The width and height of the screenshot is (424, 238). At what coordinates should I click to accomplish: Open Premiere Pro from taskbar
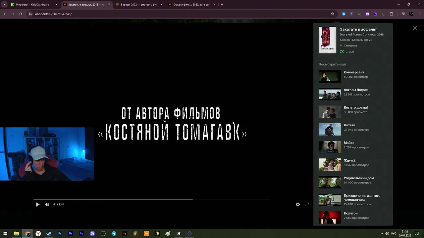click(71, 233)
